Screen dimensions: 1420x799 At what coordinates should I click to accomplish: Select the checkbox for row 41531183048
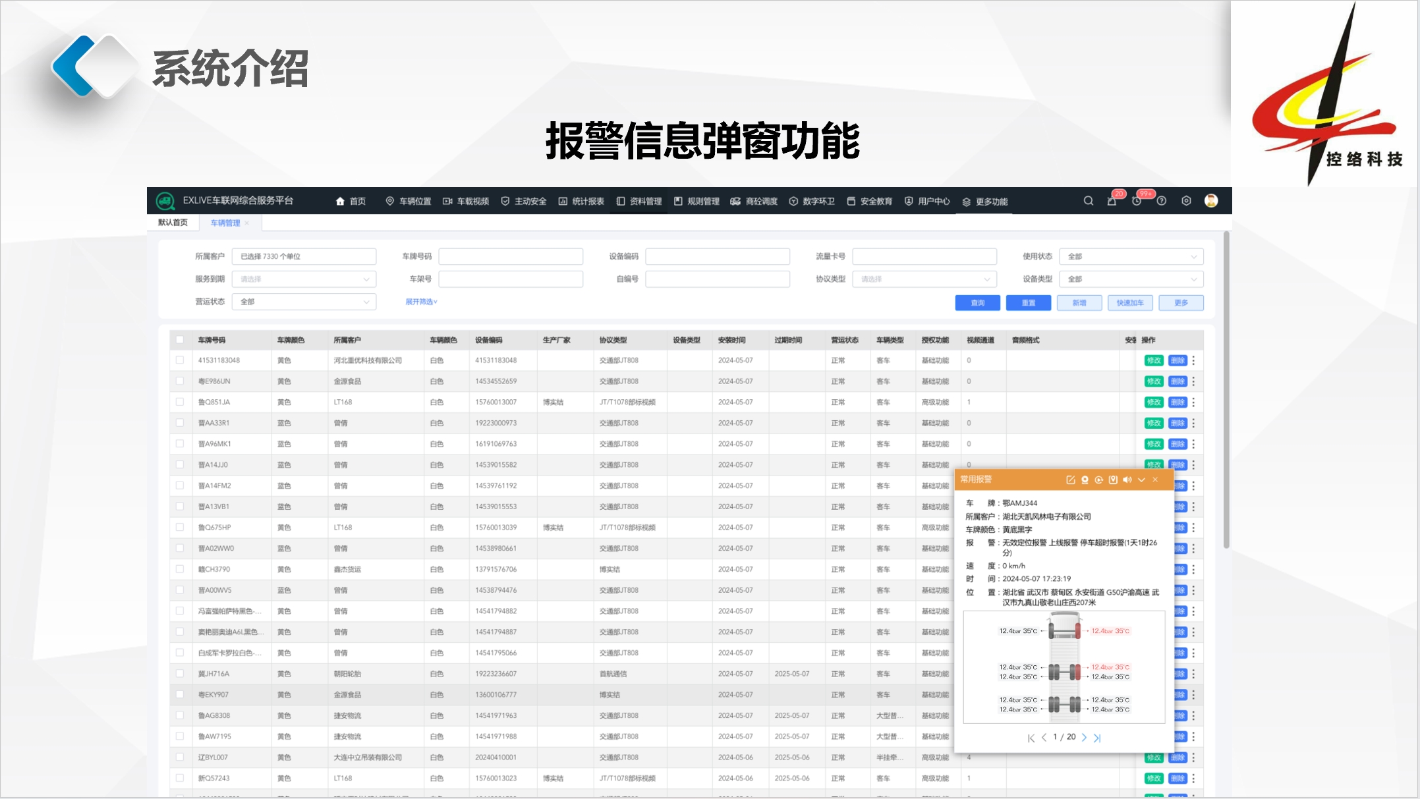coord(180,360)
